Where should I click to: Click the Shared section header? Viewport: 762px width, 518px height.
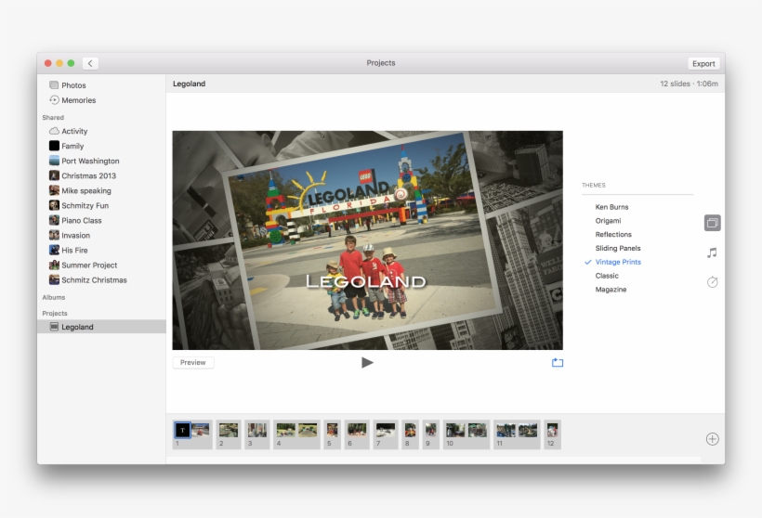point(53,118)
